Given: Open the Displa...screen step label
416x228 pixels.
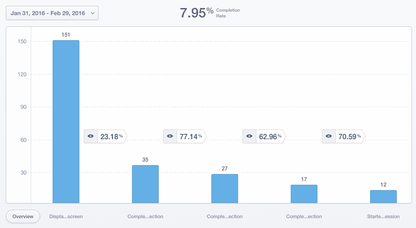Looking at the screenshot, I should (x=66, y=216).
